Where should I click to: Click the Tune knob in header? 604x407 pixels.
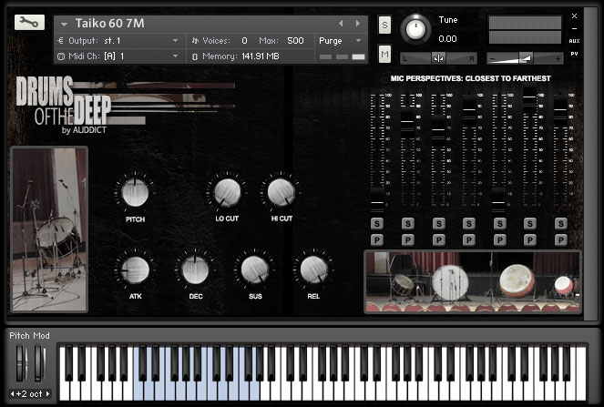click(415, 29)
